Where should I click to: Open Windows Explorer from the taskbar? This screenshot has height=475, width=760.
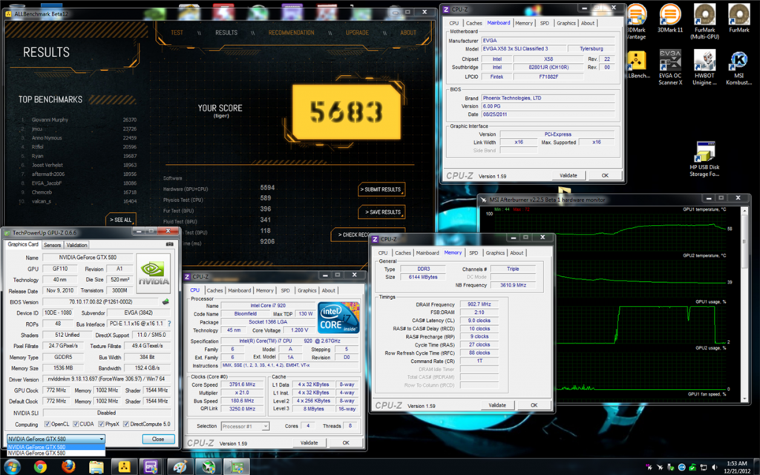point(96,466)
